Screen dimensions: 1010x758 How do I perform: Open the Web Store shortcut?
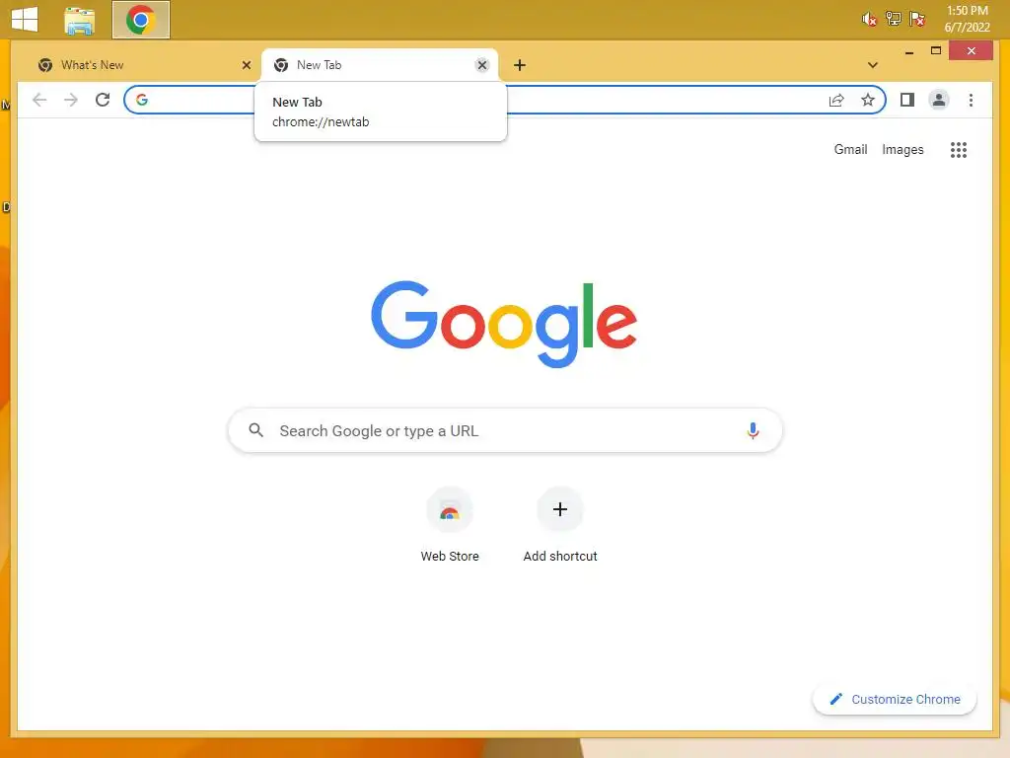pyautogui.click(x=450, y=525)
